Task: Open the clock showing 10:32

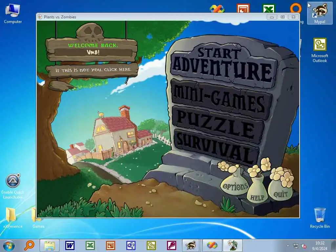Action: 320,246
